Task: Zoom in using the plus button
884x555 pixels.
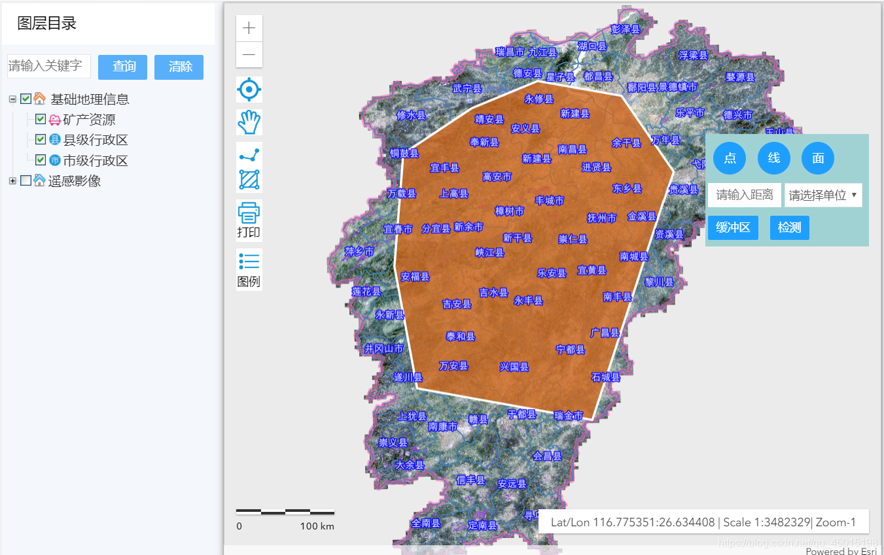Action: (x=249, y=27)
